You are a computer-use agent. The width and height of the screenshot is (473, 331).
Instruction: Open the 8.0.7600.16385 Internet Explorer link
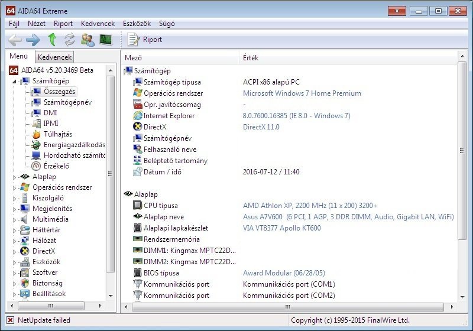click(297, 116)
